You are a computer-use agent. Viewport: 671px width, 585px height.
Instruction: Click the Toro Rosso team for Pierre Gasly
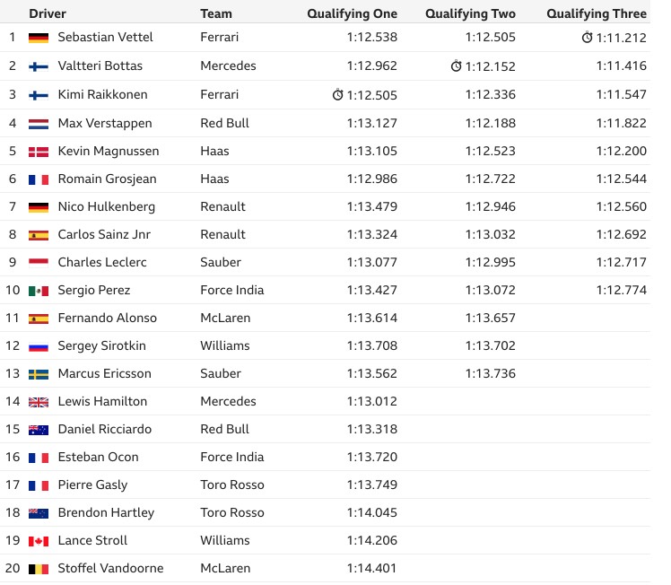coord(232,485)
